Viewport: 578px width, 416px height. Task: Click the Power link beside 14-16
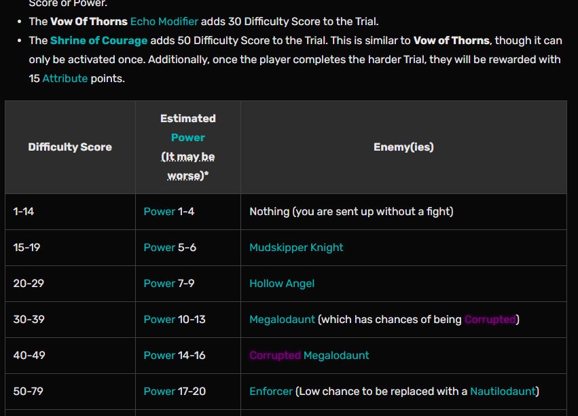[159, 356]
